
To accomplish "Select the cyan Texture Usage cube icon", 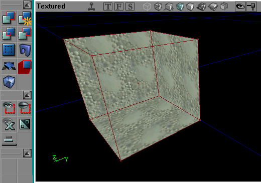I will click(180, 7).
